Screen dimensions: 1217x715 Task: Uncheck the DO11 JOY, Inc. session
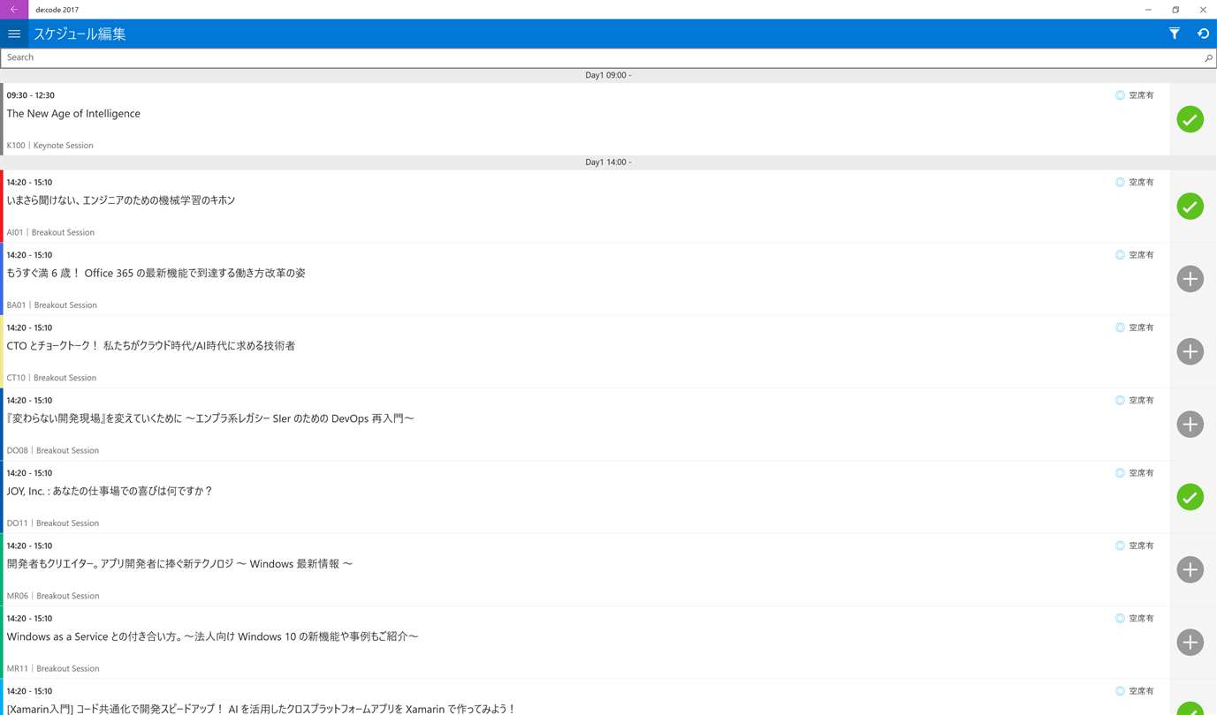[1190, 497]
